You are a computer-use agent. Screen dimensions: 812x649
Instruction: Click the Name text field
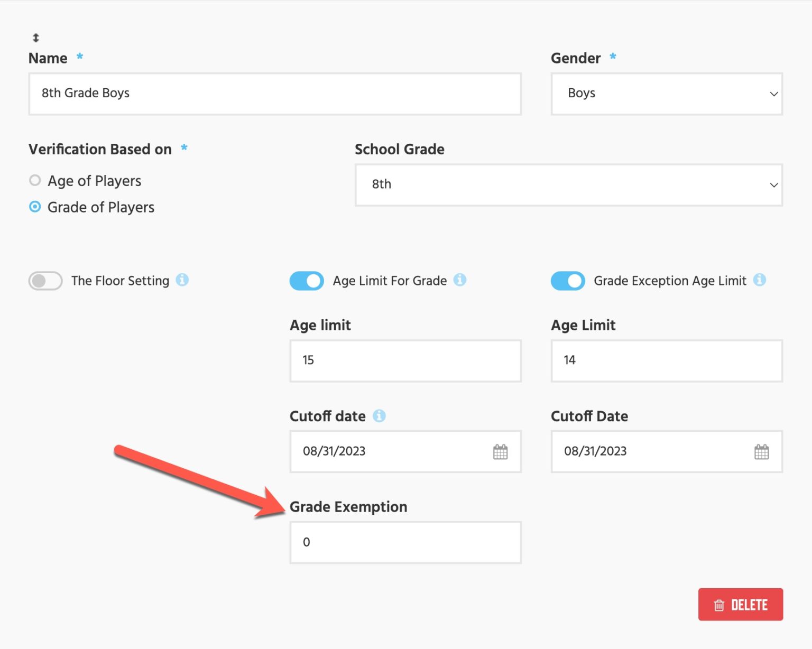pos(275,94)
